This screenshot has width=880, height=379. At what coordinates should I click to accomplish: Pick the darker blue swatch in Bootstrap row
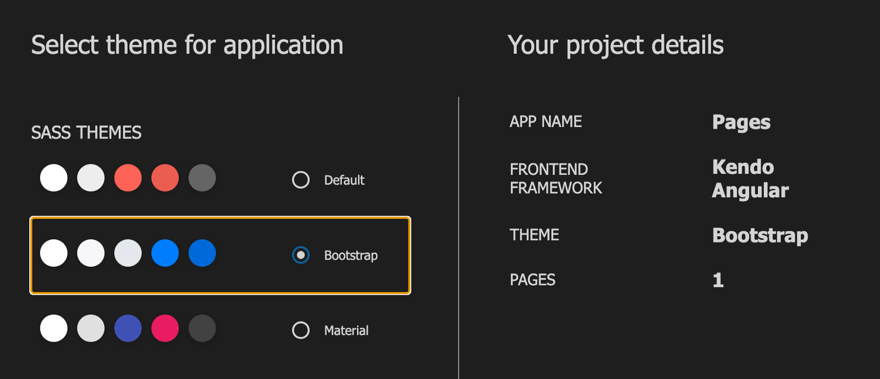pyautogui.click(x=202, y=253)
